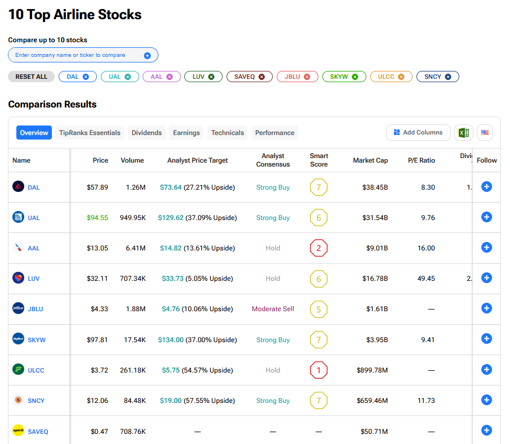Click the Spirit logo icon
510x444 pixels.
(19, 430)
